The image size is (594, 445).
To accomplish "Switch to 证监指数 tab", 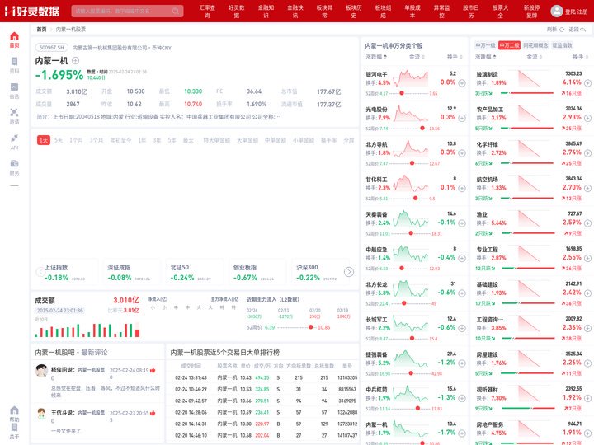I will click(x=562, y=45).
